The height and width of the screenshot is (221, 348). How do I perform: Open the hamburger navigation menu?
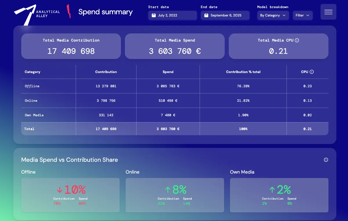point(328,12)
